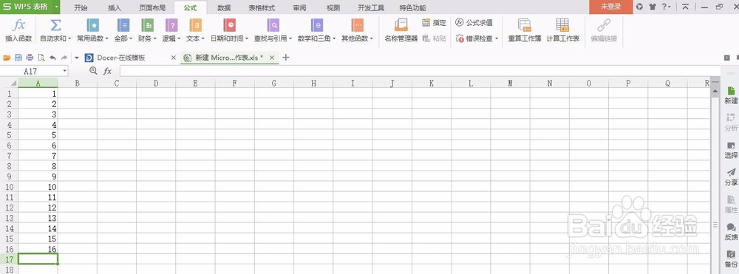This screenshot has width=739, height=274.
Task: Click the Select (选择) sidebar icon
Action: [731, 150]
